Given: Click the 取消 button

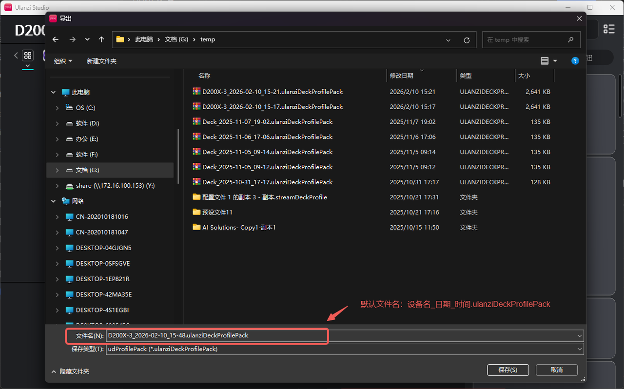Looking at the screenshot, I should (x=556, y=370).
